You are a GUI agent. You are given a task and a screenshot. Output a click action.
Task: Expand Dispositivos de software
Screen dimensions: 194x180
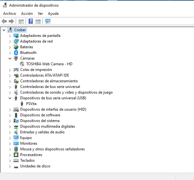10,115
